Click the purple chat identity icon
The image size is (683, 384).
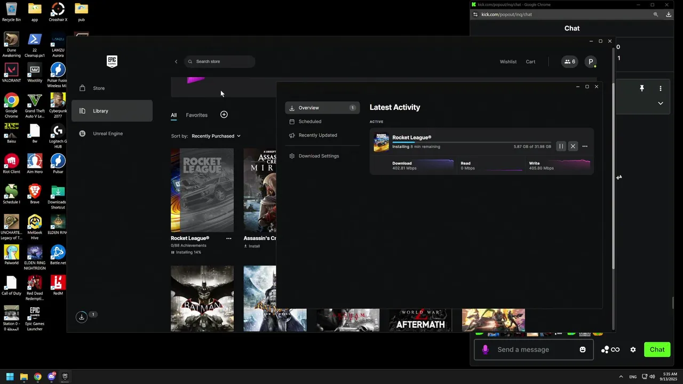pos(485,349)
